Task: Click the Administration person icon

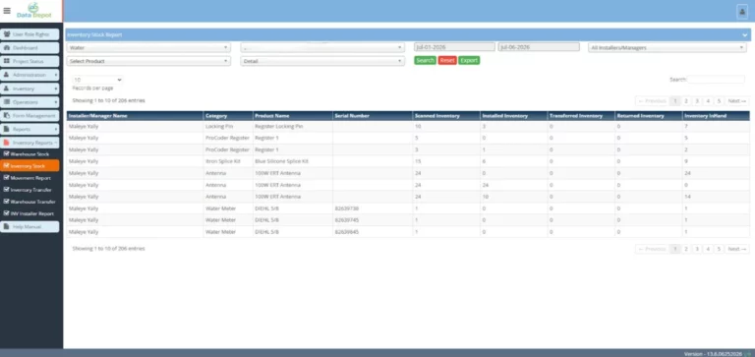Action: [x=7, y=75]
